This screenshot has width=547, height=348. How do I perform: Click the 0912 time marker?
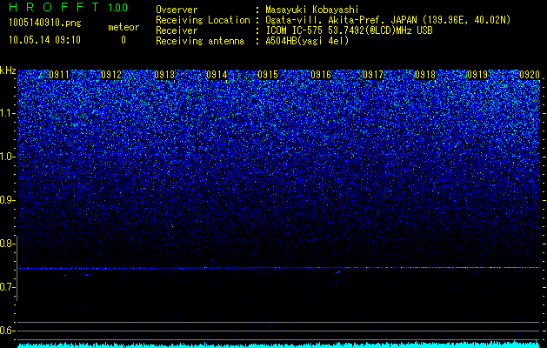111,75
